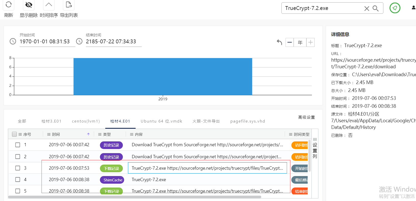Click the 保存位置 path in details panel

tap(384, 74)
